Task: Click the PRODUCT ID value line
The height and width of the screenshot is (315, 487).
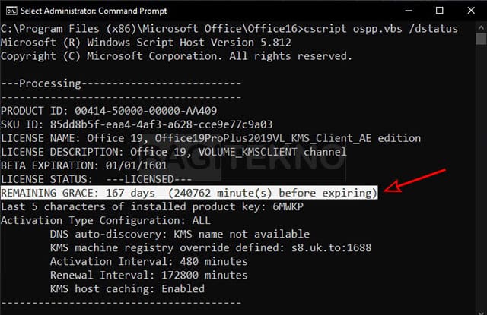Action: [109, 111]
